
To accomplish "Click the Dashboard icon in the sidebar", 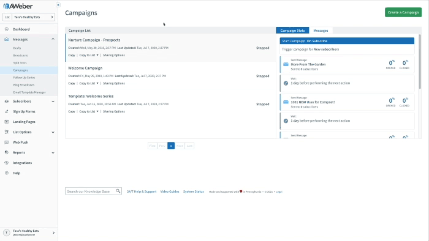I will pyautogui.click(x=7, y=29).
